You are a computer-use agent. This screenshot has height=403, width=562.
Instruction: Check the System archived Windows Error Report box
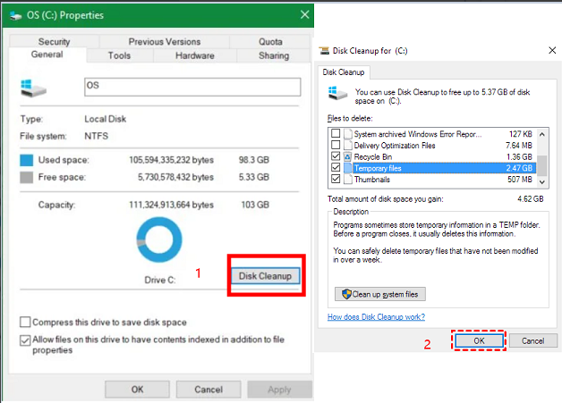click(x=335, y=132)
